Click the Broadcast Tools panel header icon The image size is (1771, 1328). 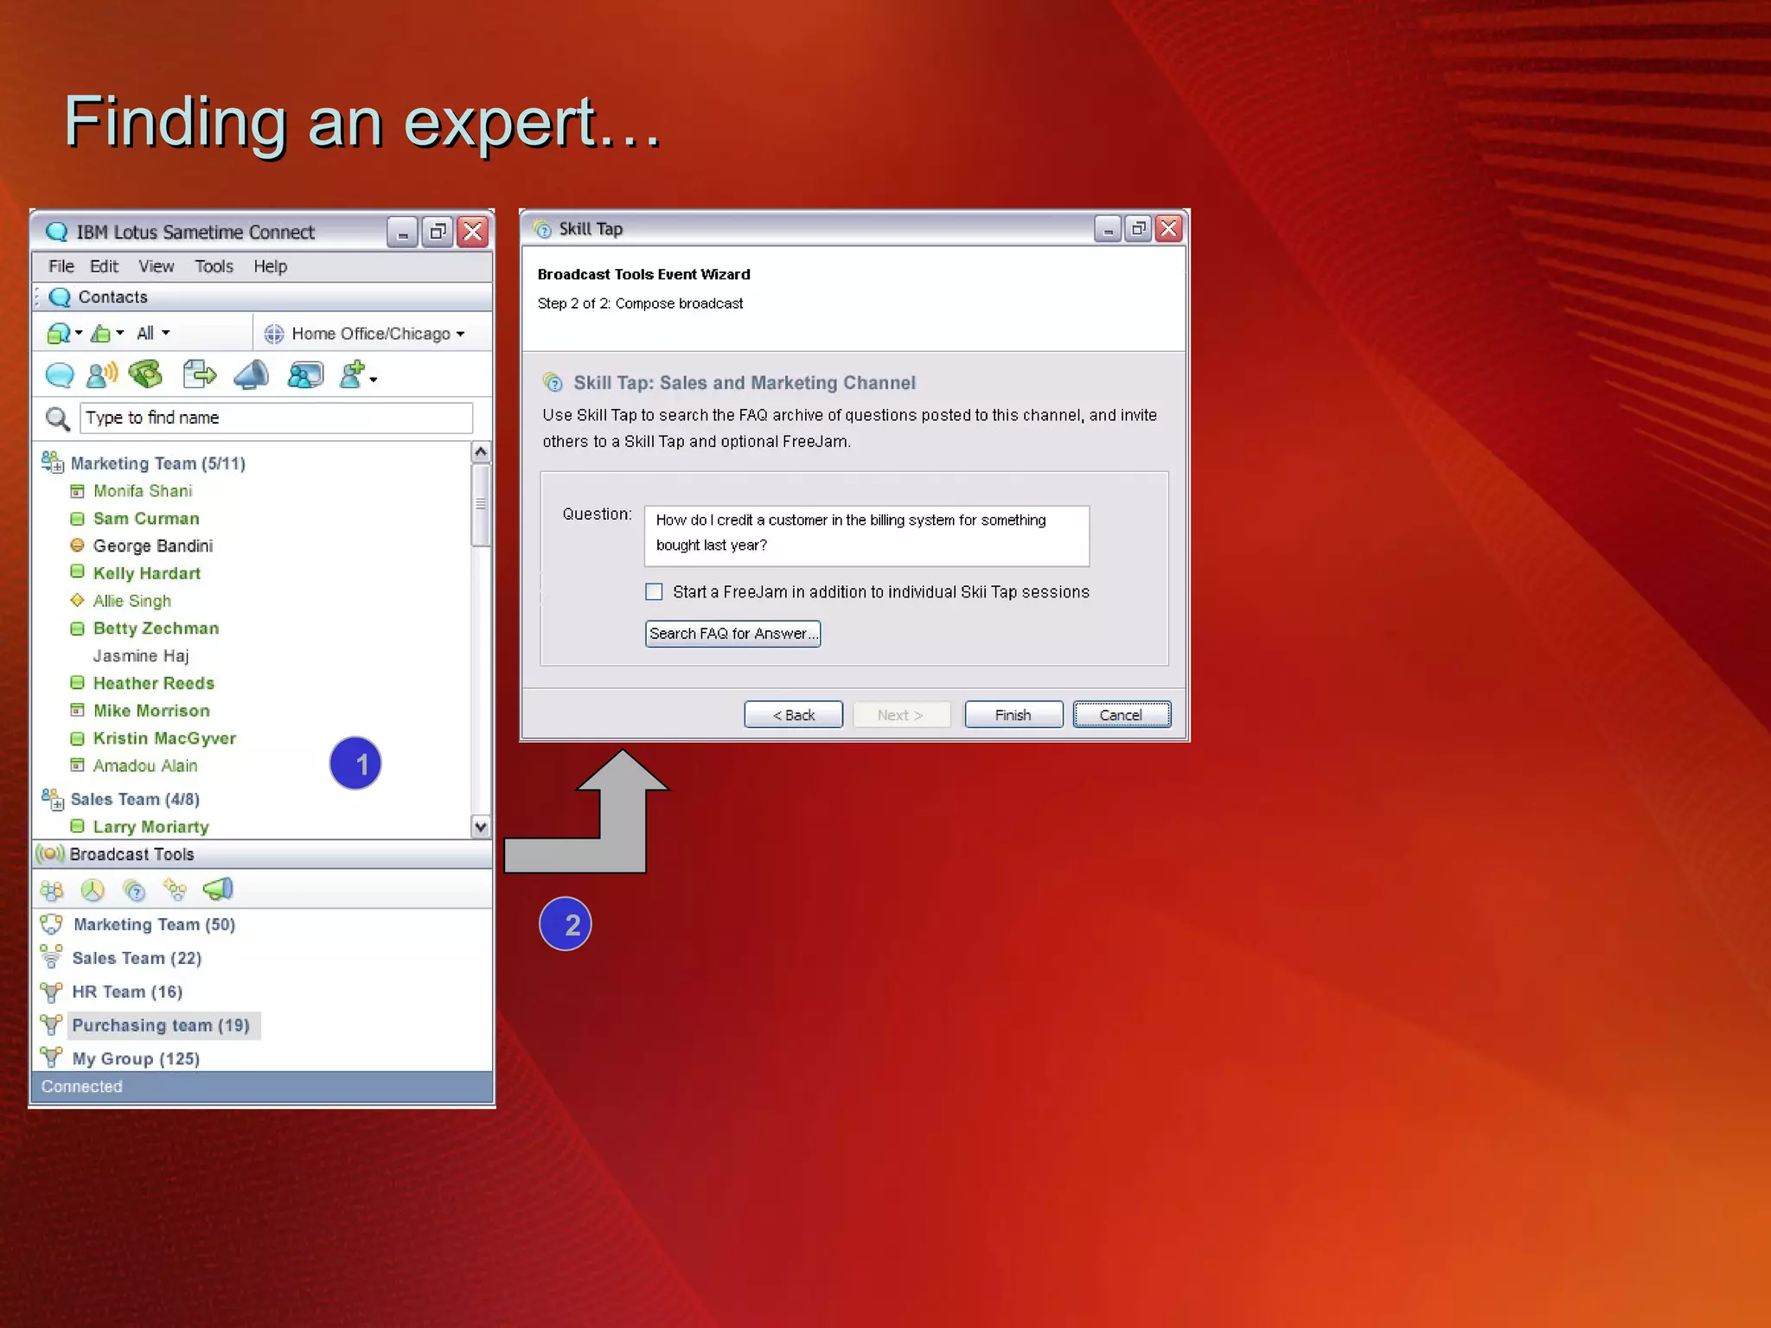click(x=50, y=854)
